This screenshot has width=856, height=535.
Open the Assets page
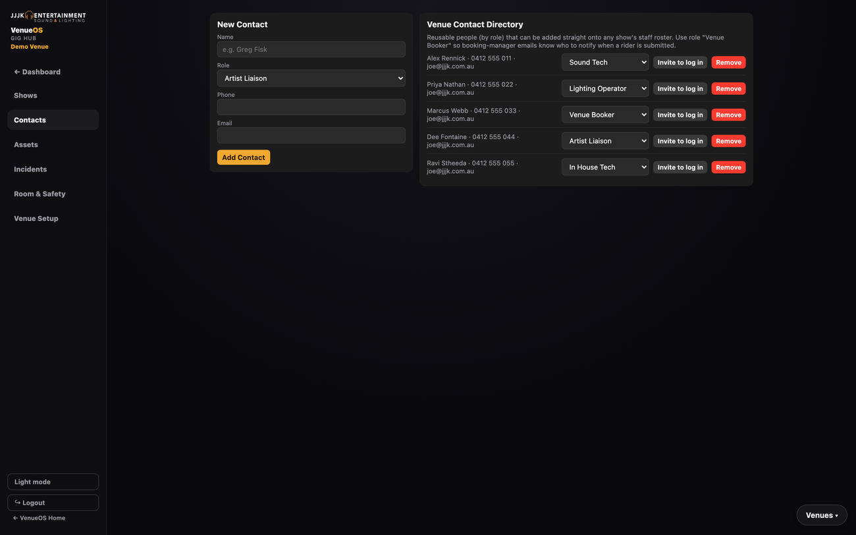click(53, 145)
